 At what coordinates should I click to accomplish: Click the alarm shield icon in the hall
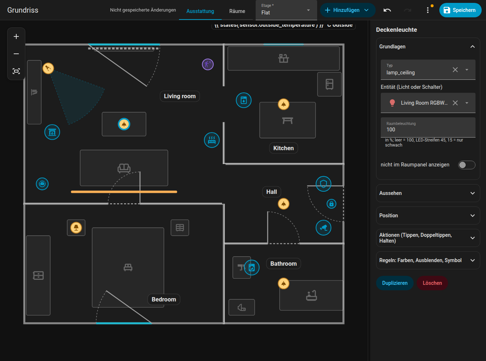(324, 184)
